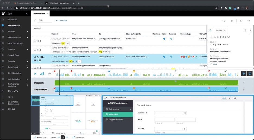Image resolution: width=254 pixels, height=140 pixels.
Task: Expand '+1' matches under Hello Billy
Action: 79,61
